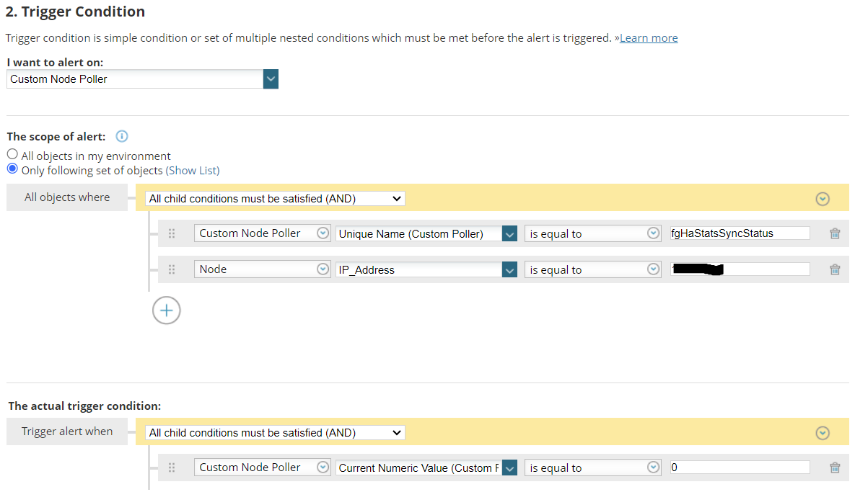Click drag handle of Unique Name row
The height and width of the screenshot is (492, 855).
click(172, 233)
